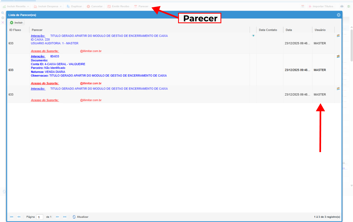This screenshot has height=222, width=353.
Task: Click the Interação link in the second row
Action: (38, 56)
